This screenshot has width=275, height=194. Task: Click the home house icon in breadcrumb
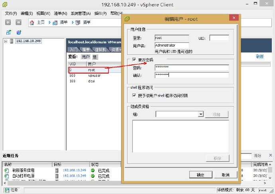32,23
